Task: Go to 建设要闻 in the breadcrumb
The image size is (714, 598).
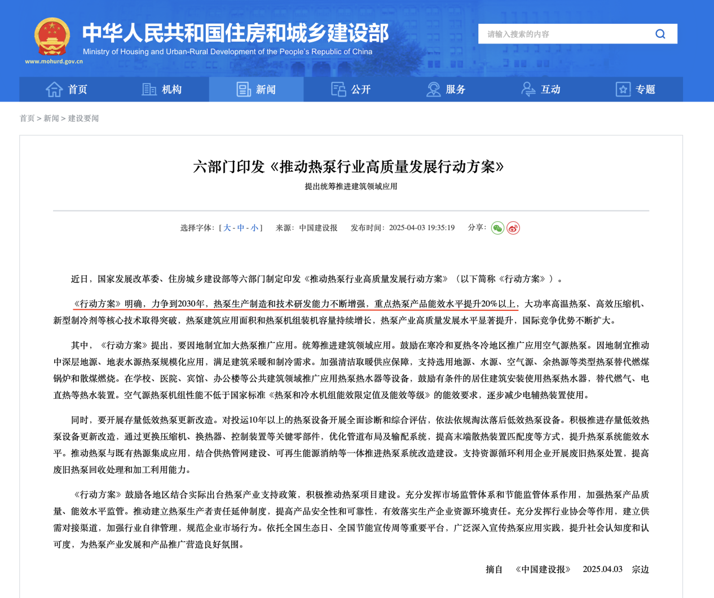Action: (x=83, y=118)
